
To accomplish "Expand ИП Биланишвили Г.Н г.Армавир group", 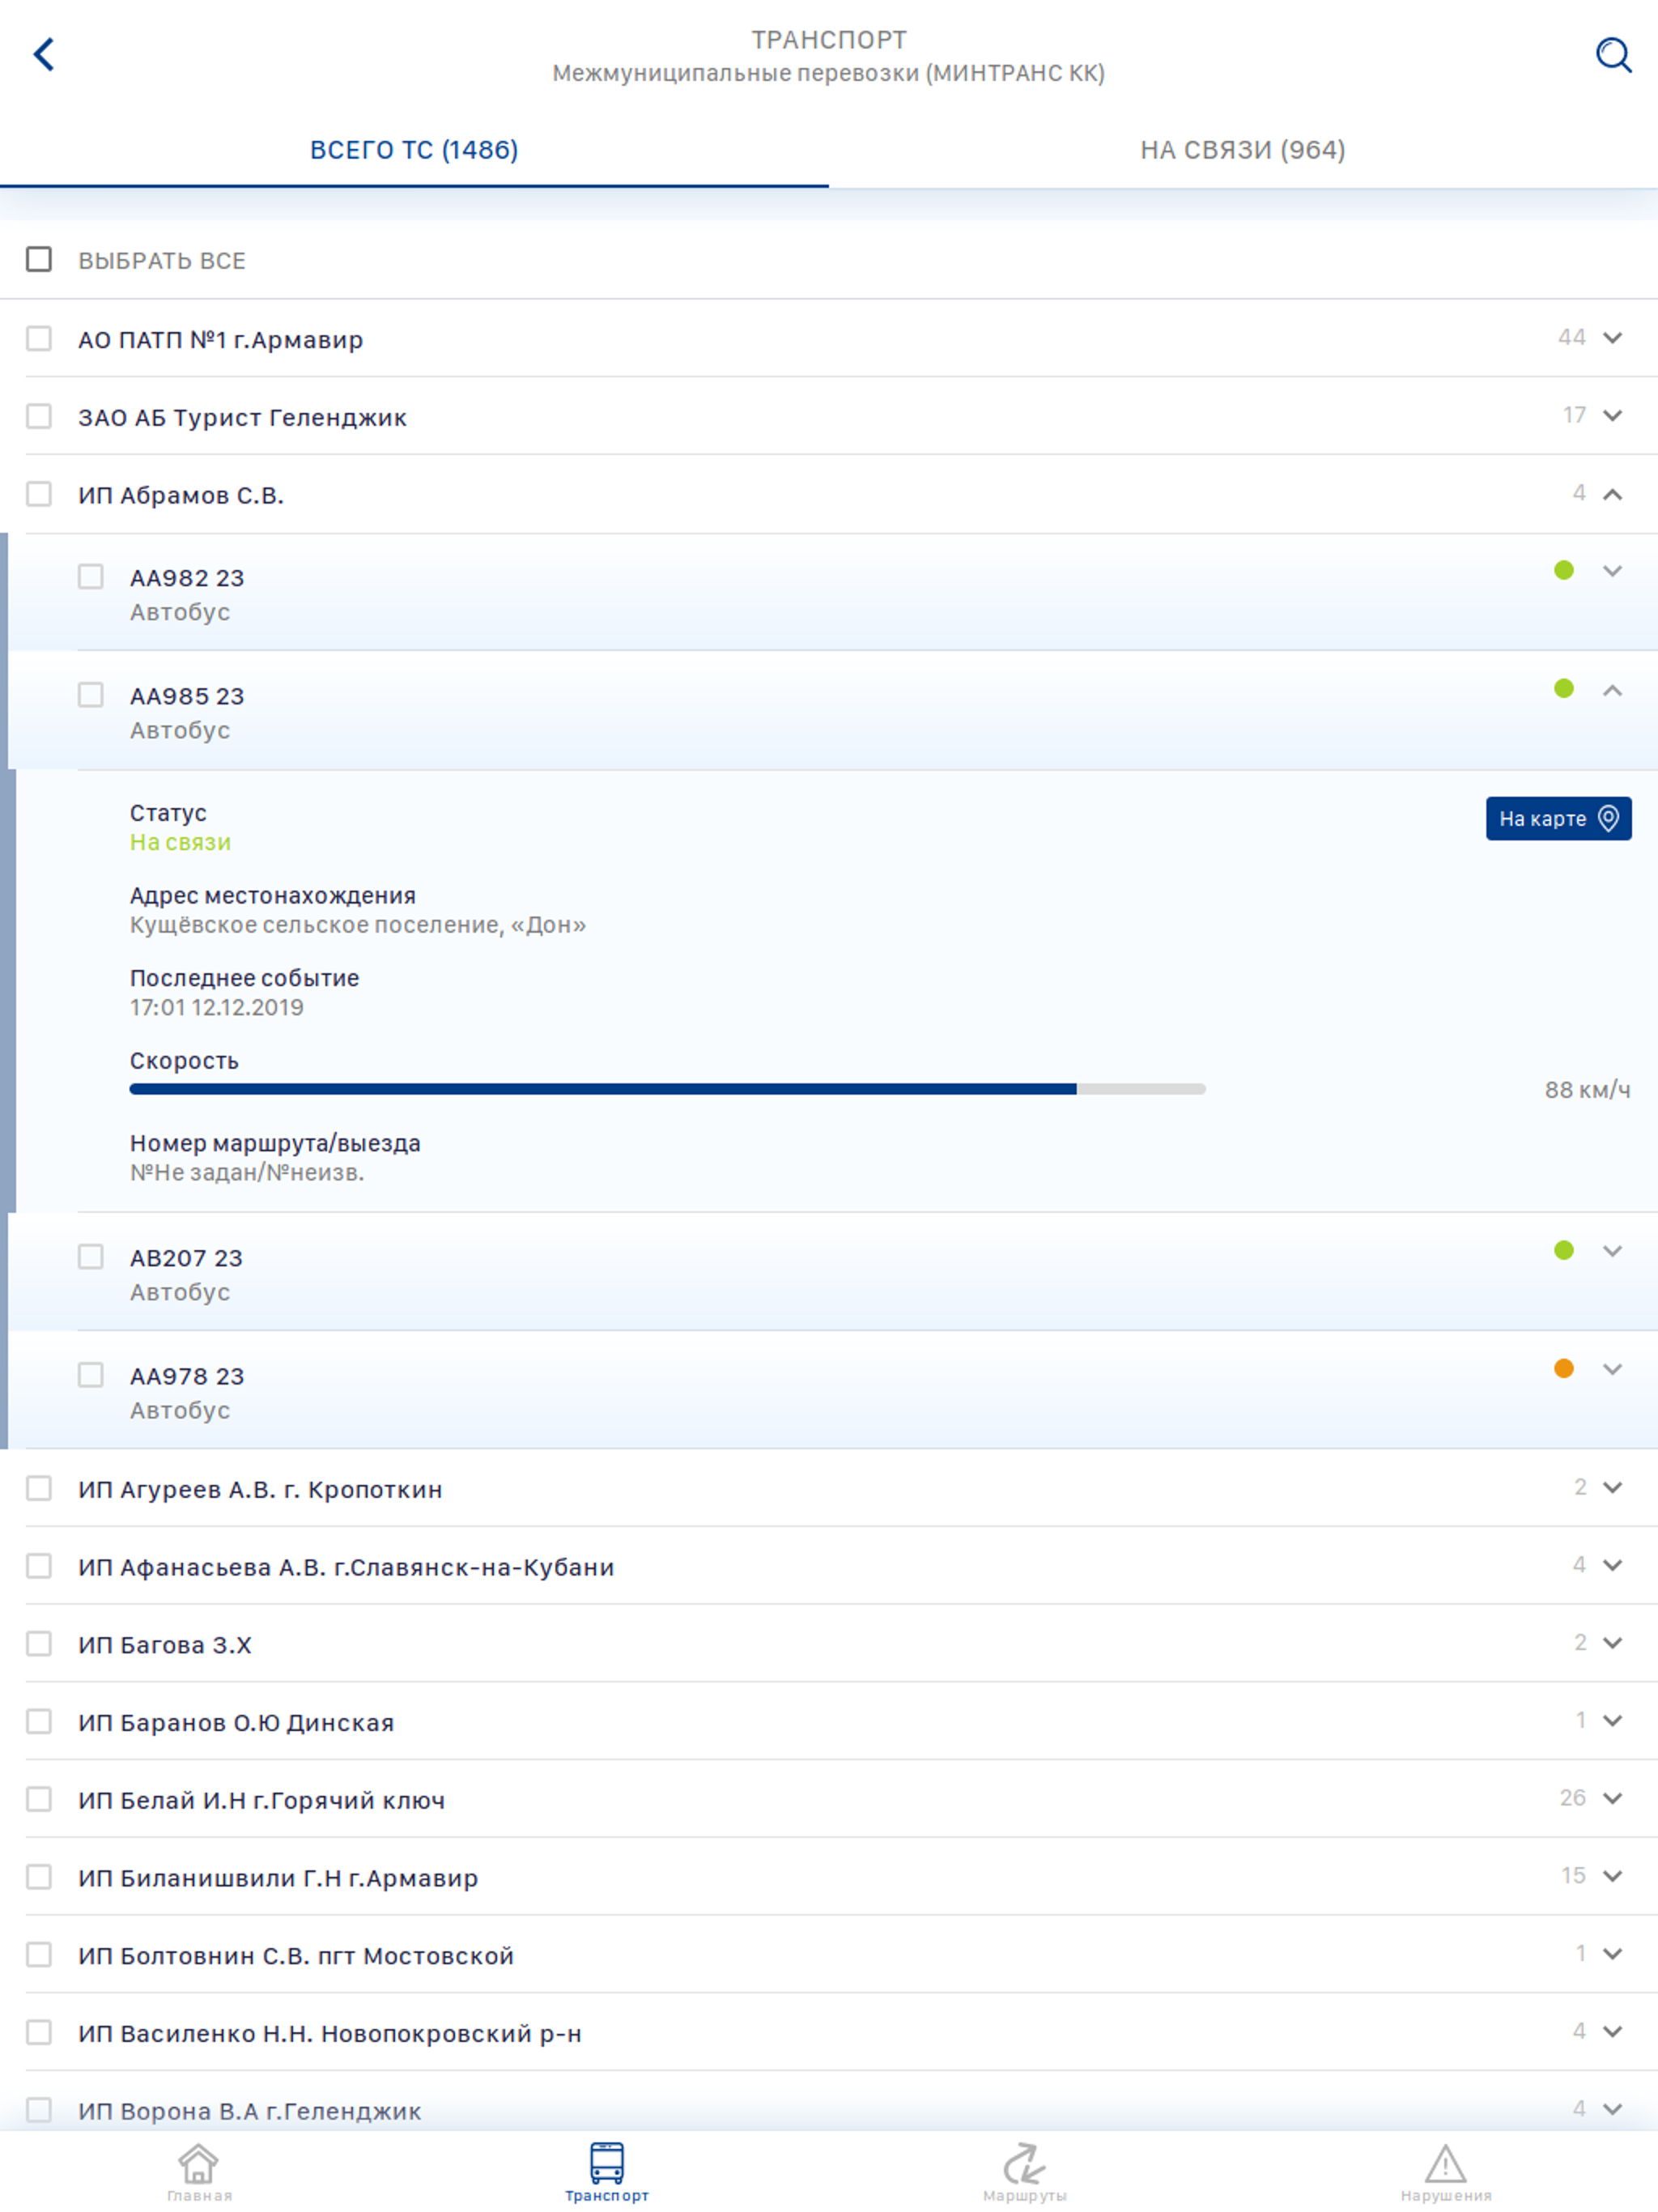I will coord(1613,1876).
